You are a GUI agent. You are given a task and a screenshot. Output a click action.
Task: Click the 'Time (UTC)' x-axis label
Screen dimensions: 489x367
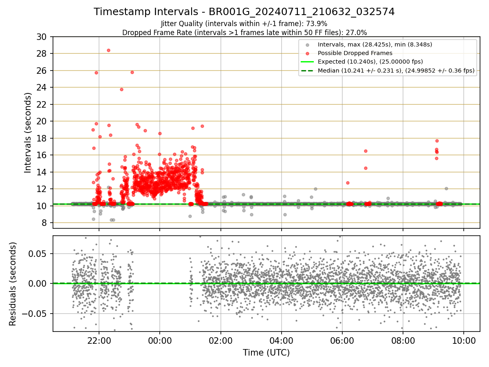click(x=266, y=353)
